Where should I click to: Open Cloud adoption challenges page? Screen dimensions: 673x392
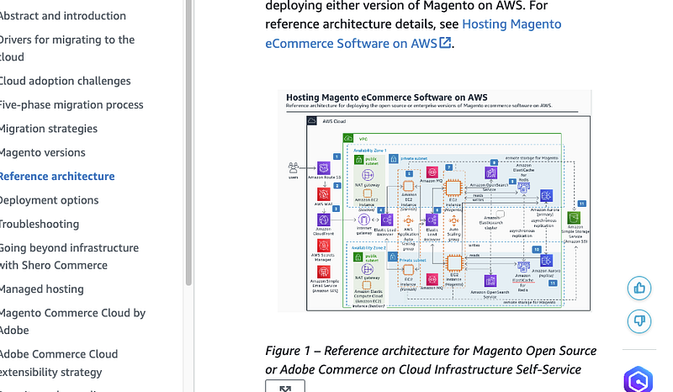tap(65, 81)
